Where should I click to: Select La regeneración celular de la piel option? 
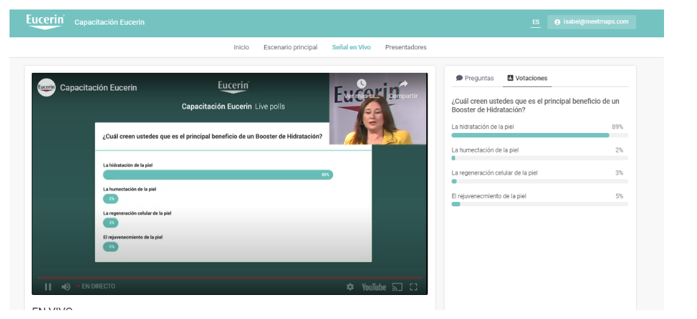(x=494, y=173)
